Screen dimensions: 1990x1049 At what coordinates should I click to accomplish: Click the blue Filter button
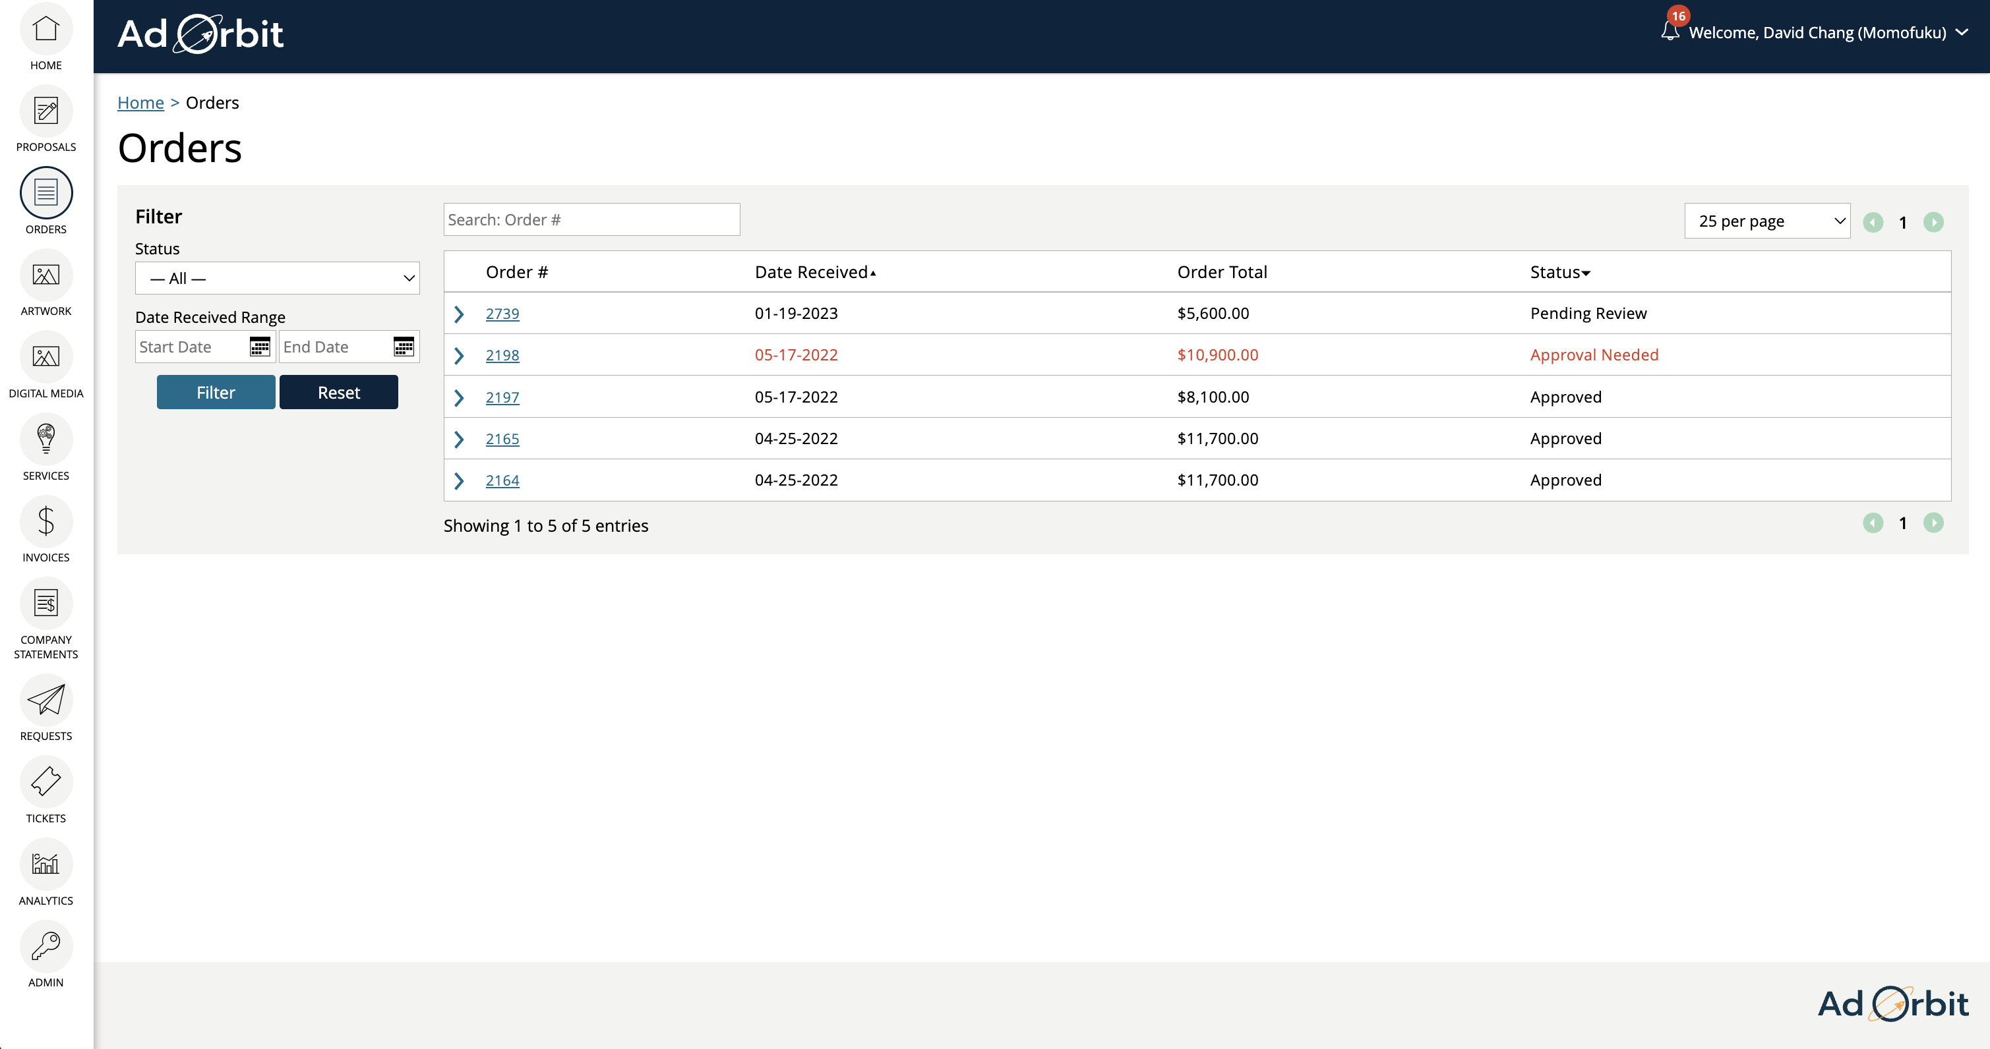point(216,392)
